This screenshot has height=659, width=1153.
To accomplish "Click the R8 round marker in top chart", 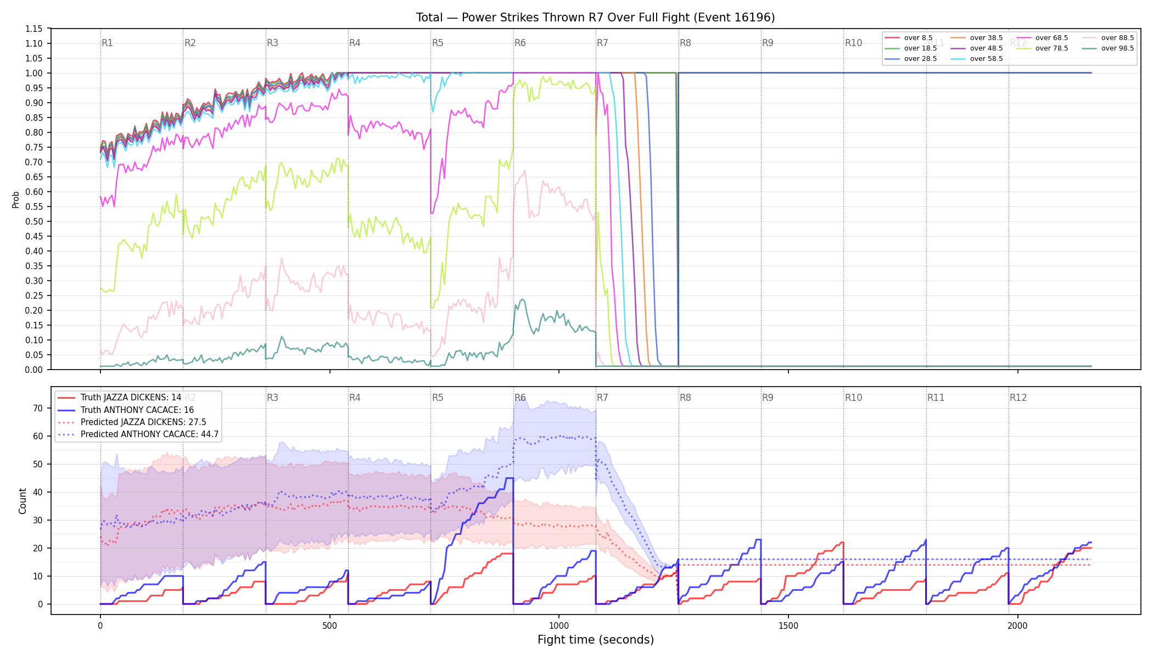I will (685, 43).
